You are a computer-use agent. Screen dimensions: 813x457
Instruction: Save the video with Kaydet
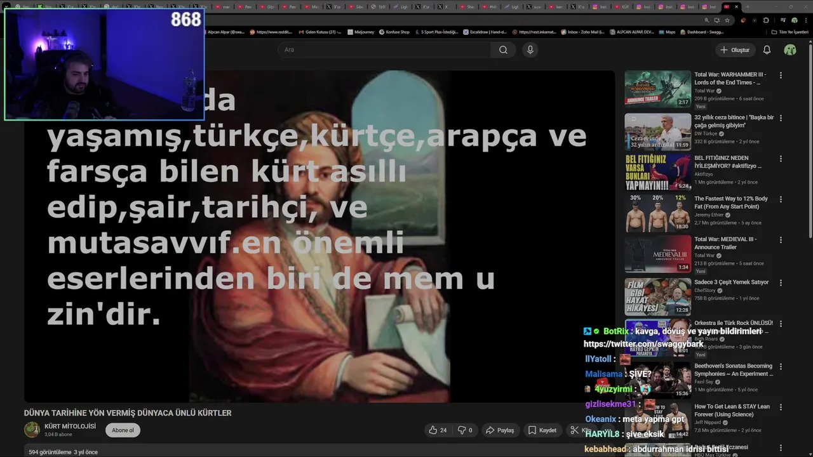tap(542, 430)
